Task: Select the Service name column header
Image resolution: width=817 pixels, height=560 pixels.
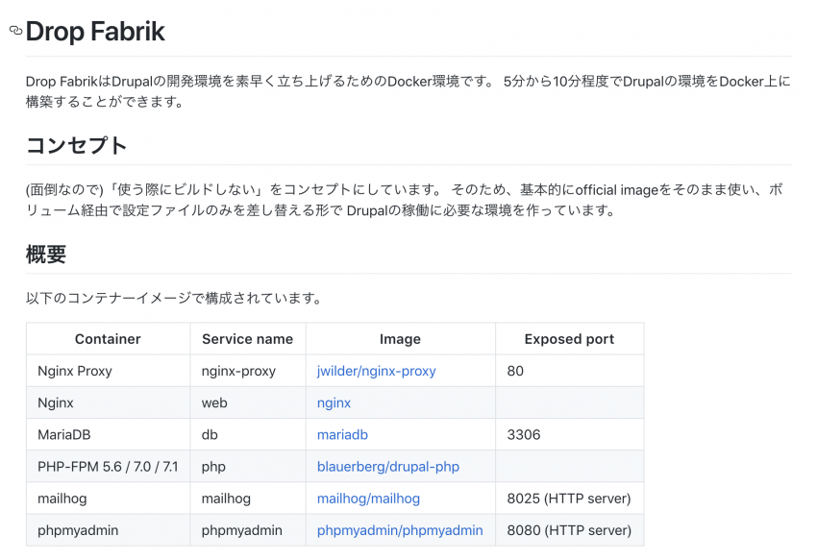Action: pos(245,338)
